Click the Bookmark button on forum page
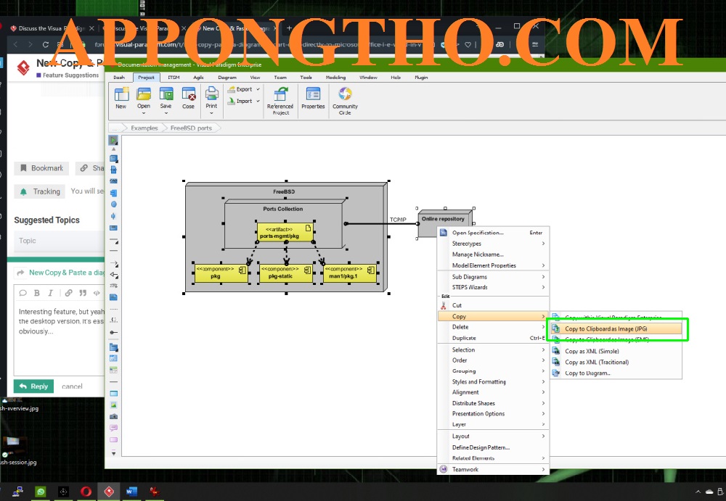This screenshot has height=501, width=726. coord(41,168)
